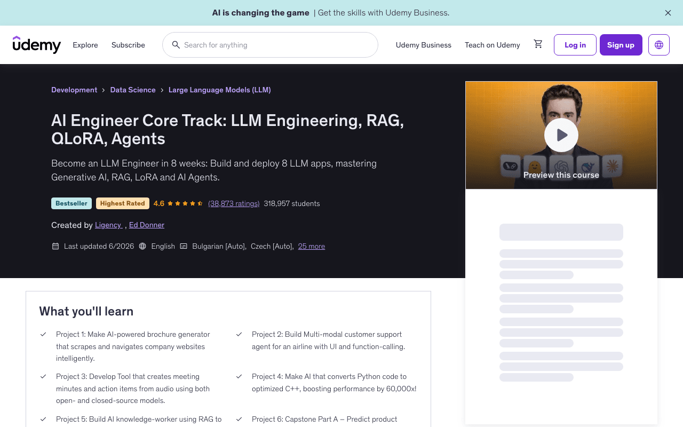683x427 pixels.
Task: Click the Log in button
Action: pos(575,45)
